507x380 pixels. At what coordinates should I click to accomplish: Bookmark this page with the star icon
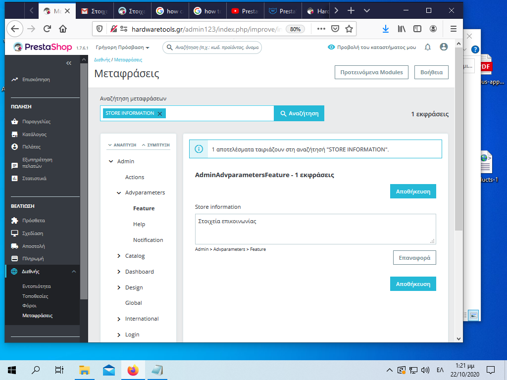pos(349,29)
